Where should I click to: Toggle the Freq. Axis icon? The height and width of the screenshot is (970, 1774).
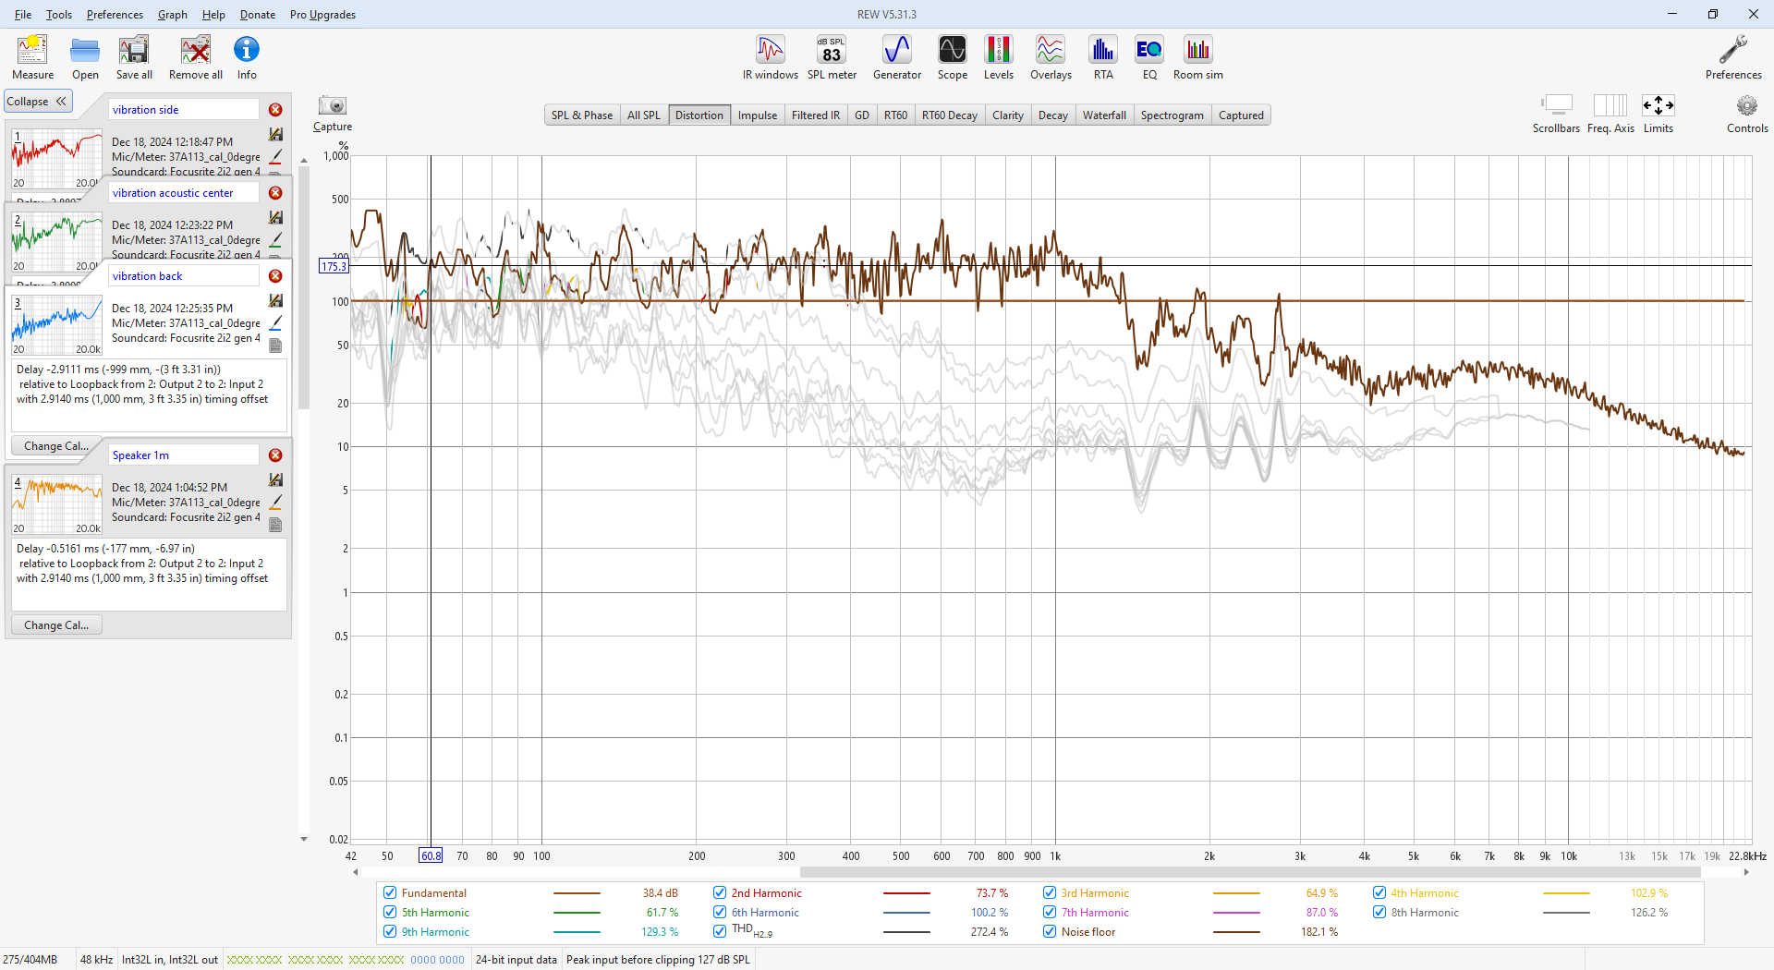[1610, 104]
